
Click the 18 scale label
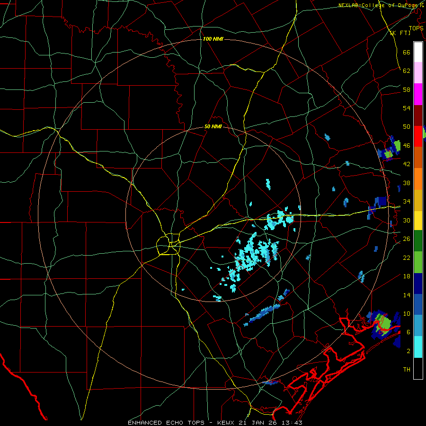pyautogui.click(x=407, y=276)
